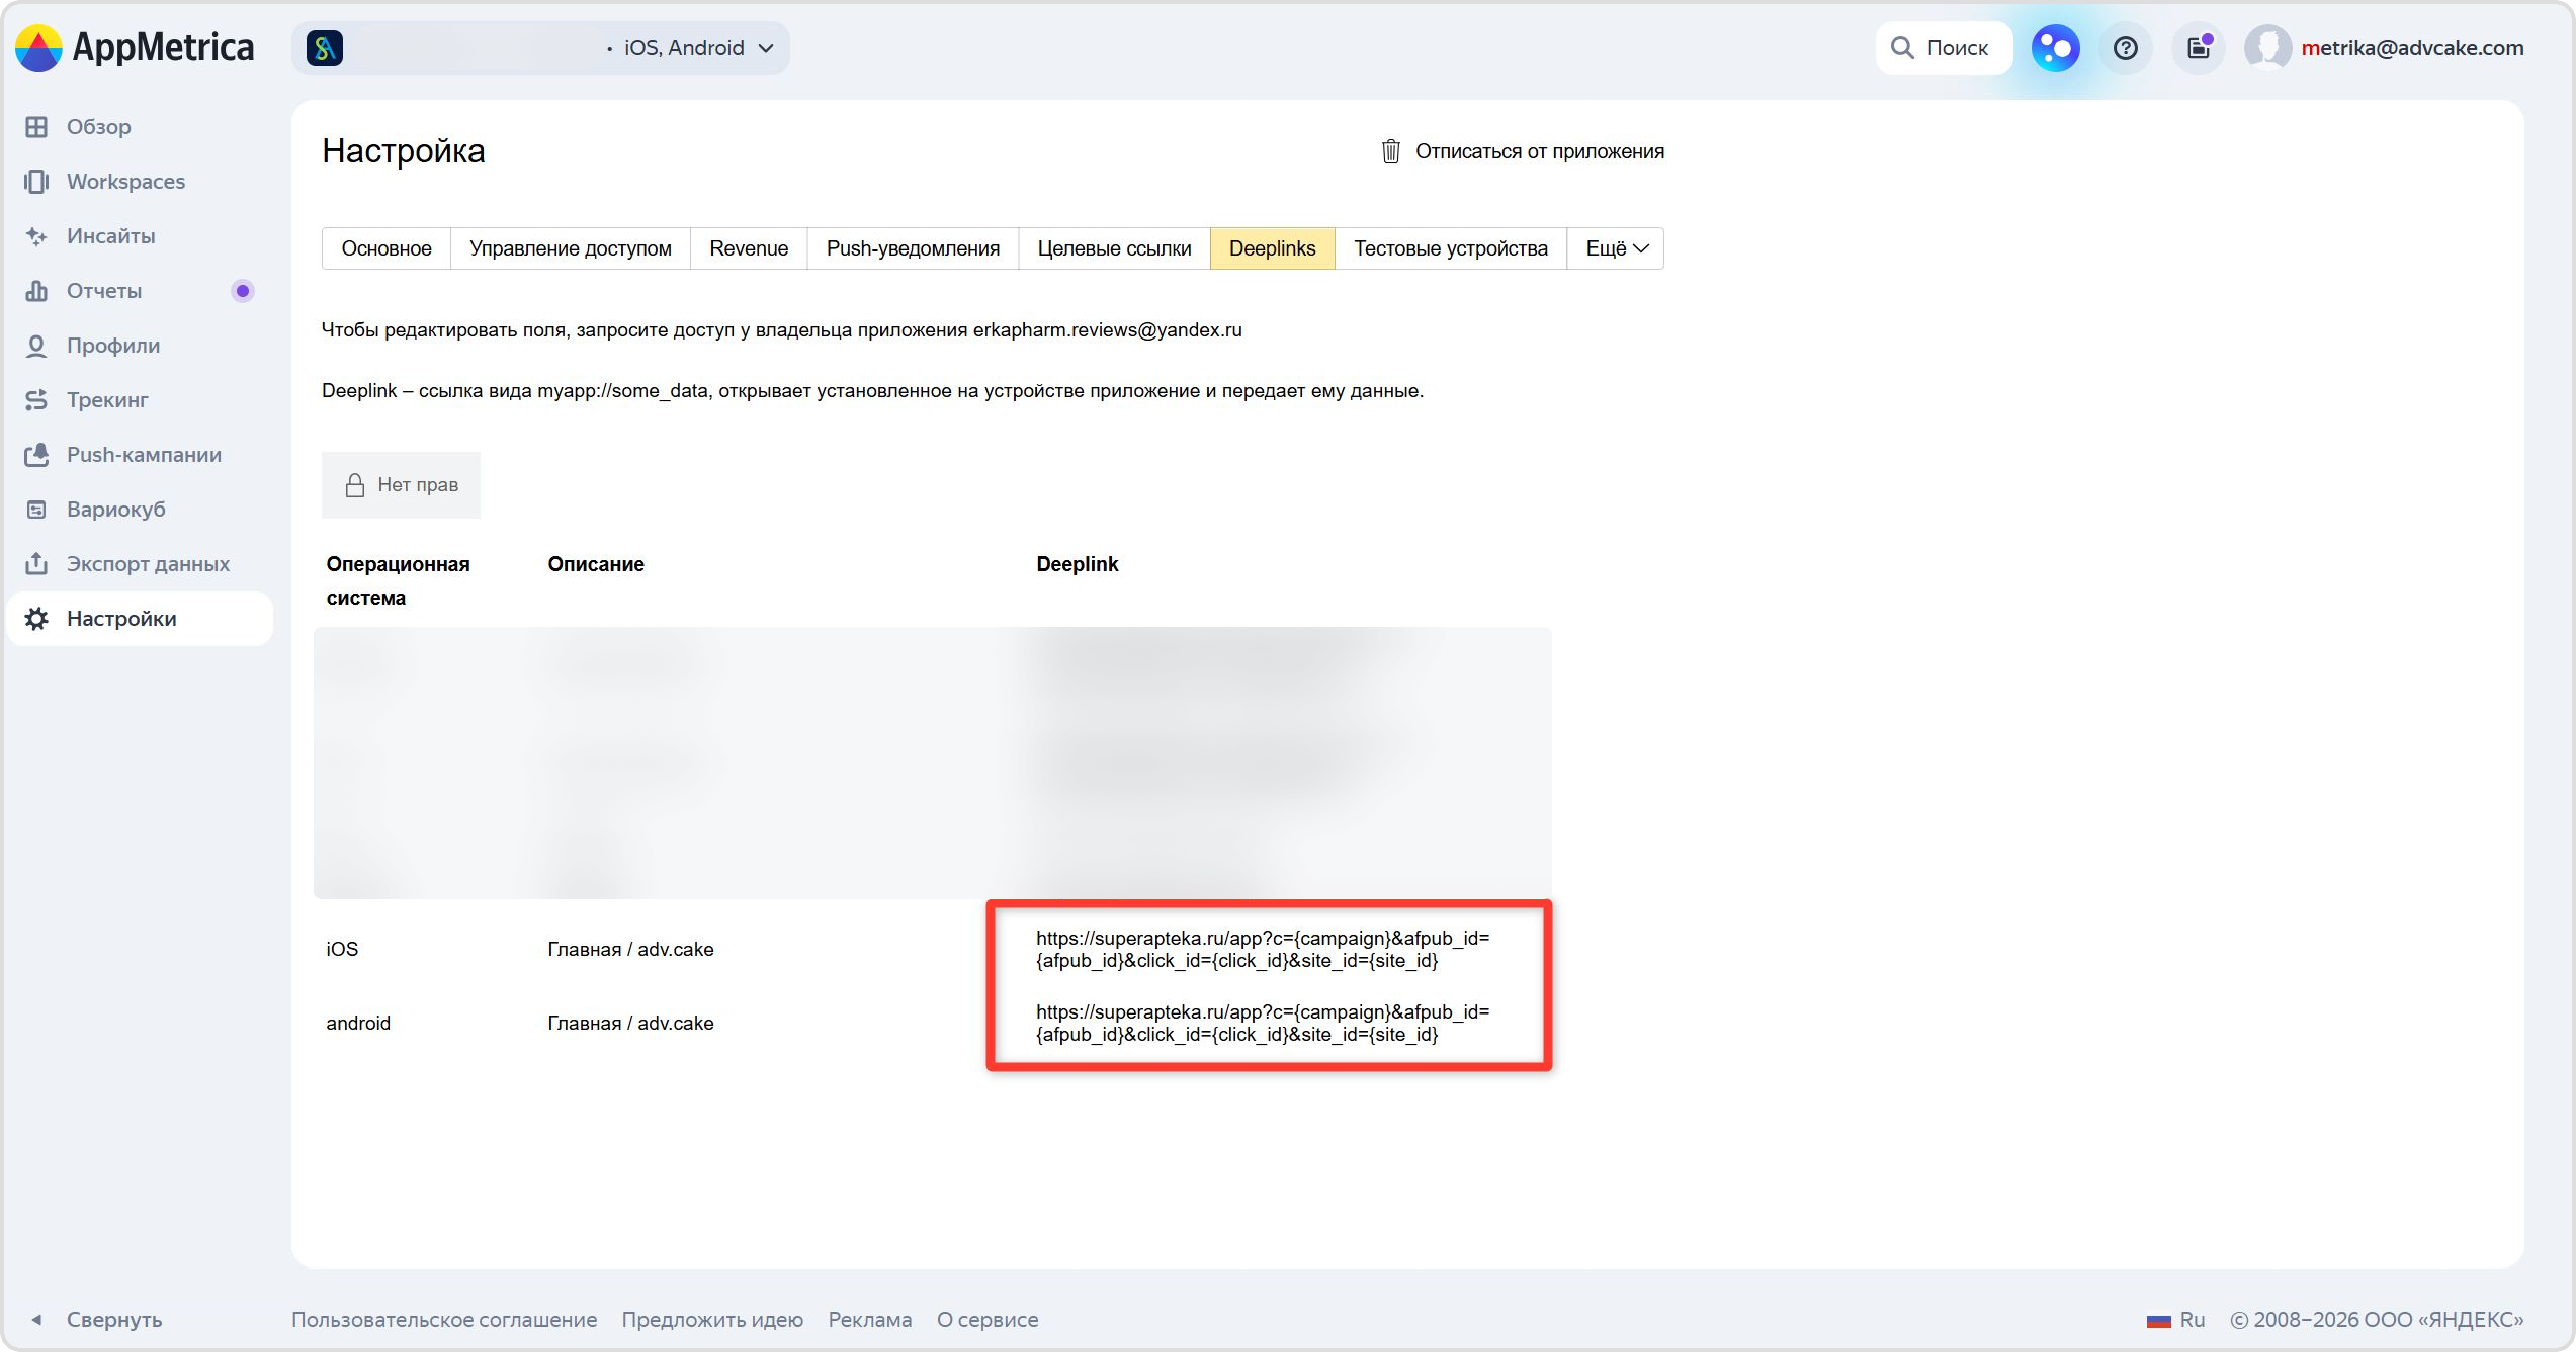Select the Настройки gear icon

[37, 619]
